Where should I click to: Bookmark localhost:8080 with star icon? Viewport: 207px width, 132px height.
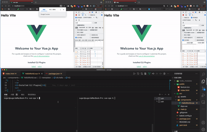pos(64,6)
